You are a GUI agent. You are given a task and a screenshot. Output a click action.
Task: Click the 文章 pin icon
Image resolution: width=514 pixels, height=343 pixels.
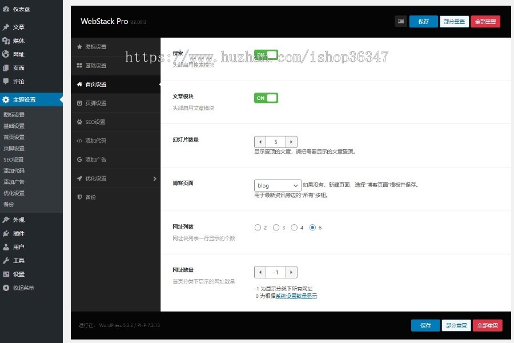(6, 27)
